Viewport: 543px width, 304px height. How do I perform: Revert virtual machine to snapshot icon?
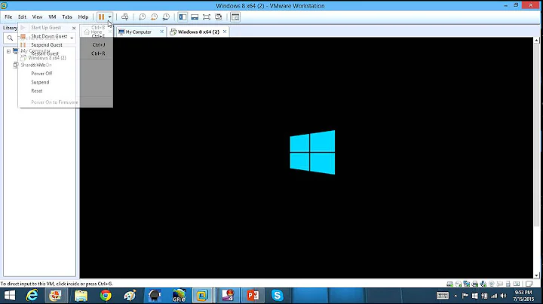pyautogui.click(x=154, y=17)
